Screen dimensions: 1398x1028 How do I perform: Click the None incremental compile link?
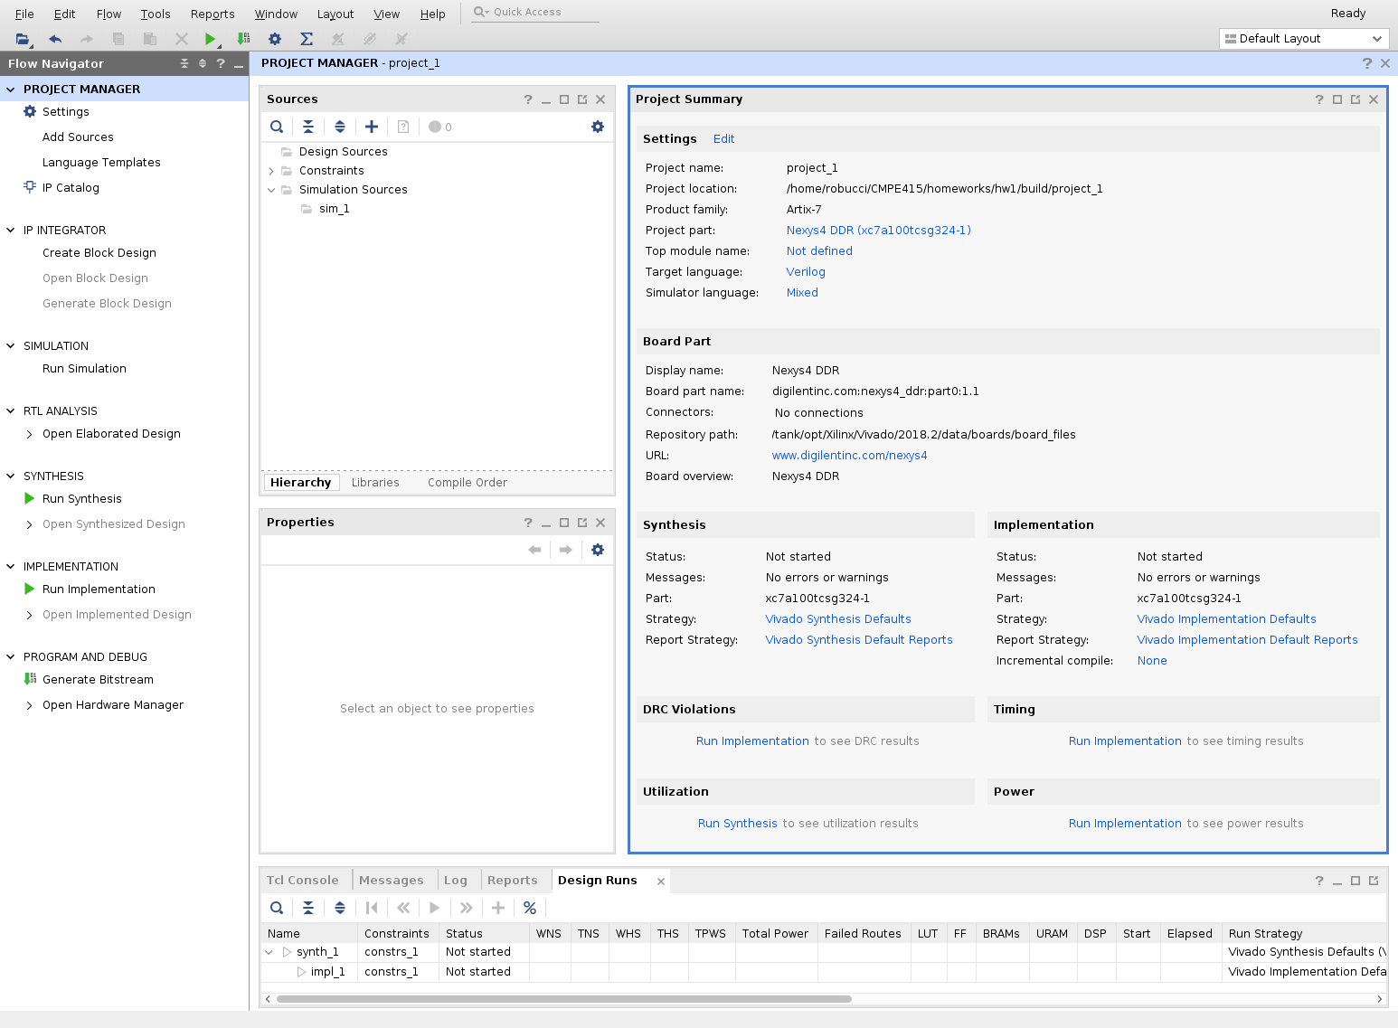1152,661
